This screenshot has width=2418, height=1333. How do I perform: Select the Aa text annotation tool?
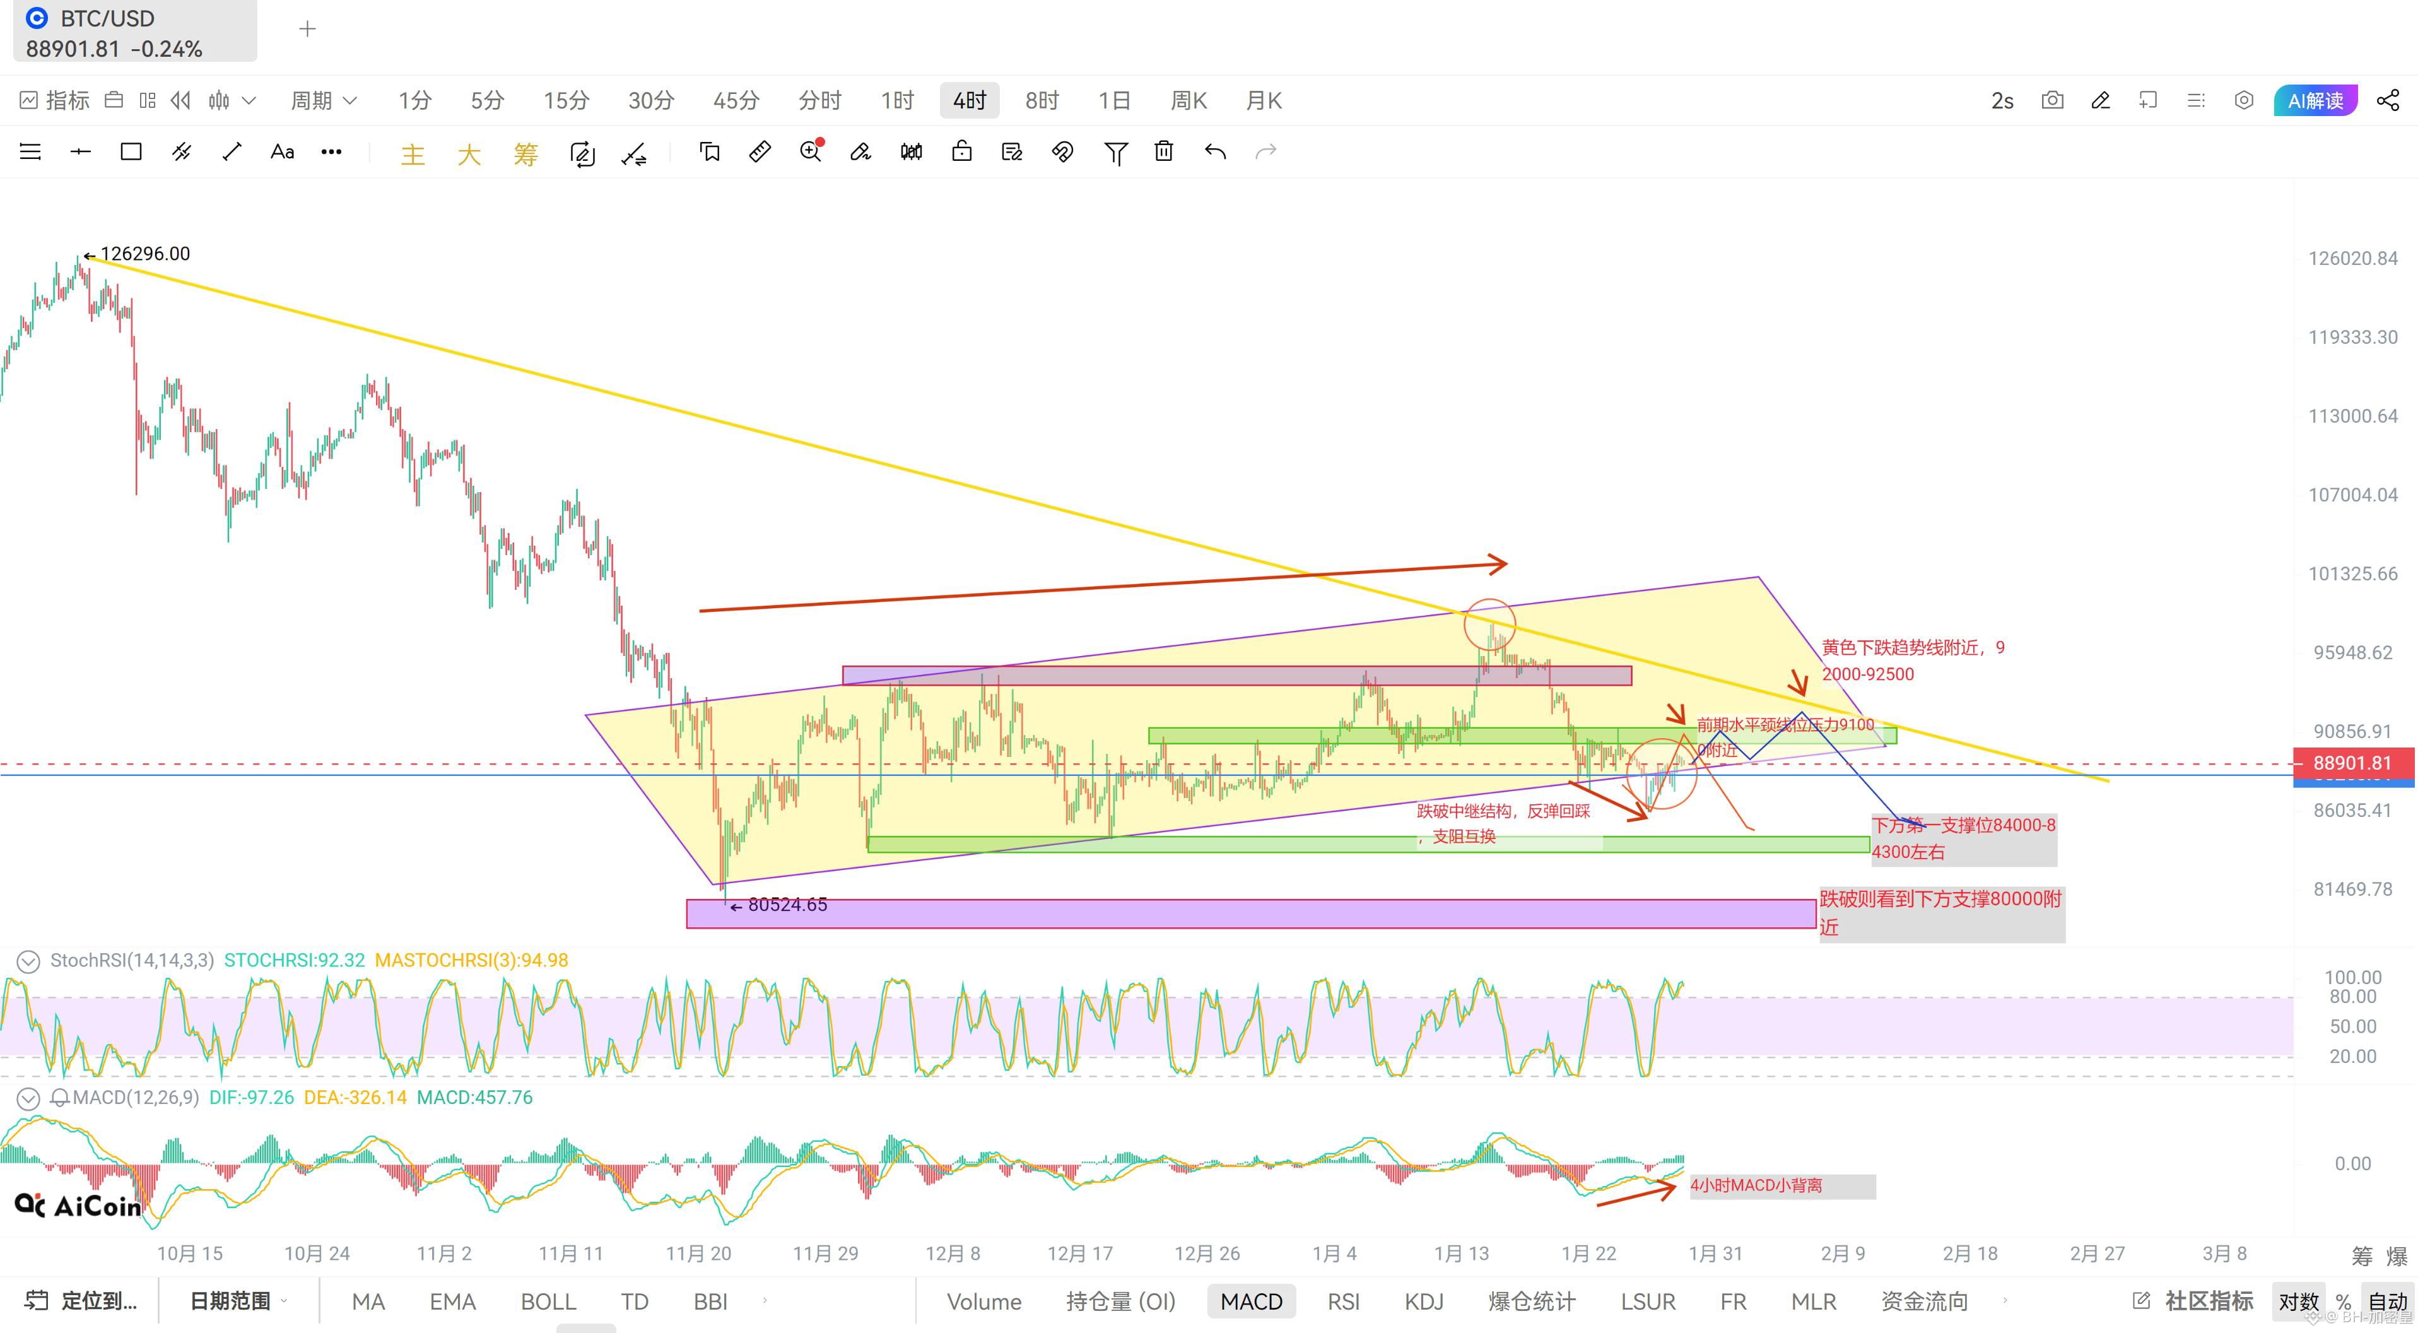pos(281,151)
